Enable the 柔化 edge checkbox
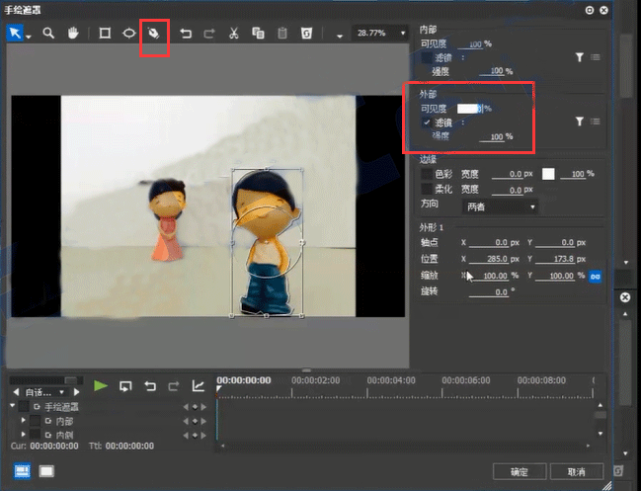This screenshot has height=491, width=641. [427, 189]
